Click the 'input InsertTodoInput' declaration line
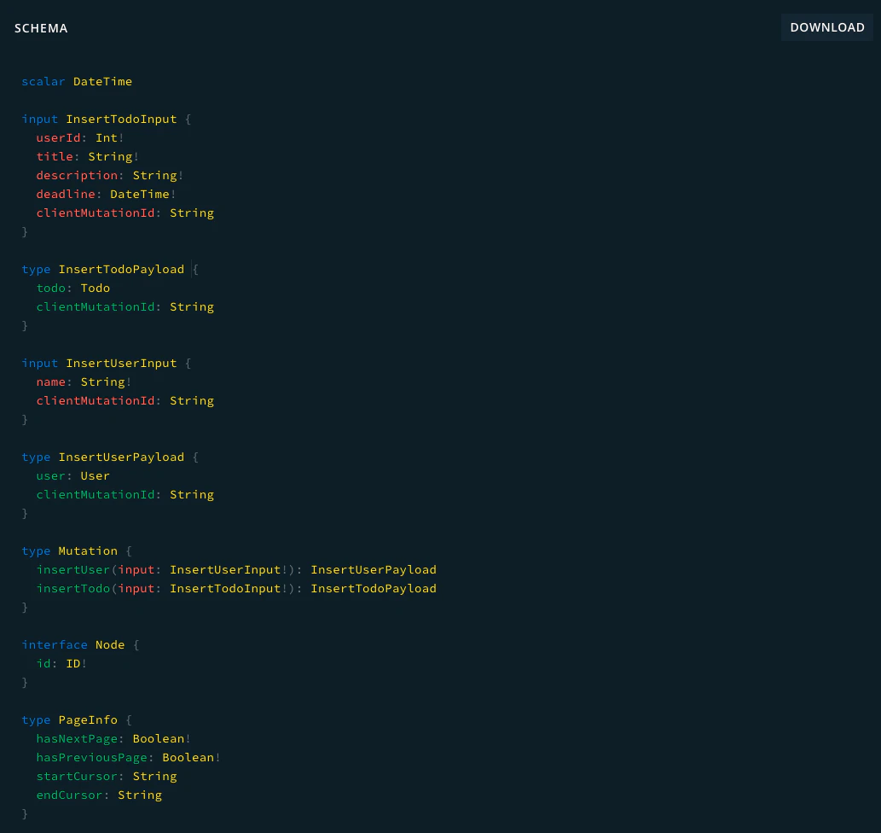 107,119
